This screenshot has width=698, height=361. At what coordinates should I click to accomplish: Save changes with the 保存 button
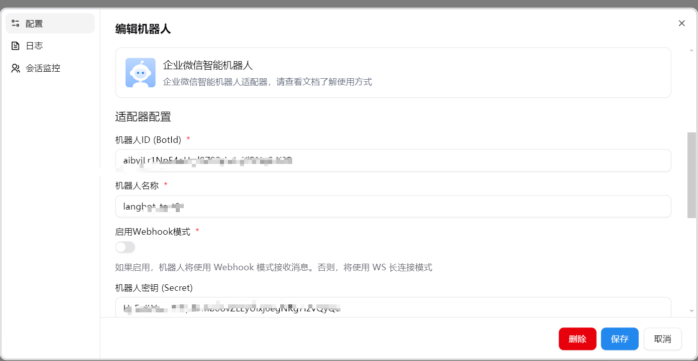pos(620,338)
